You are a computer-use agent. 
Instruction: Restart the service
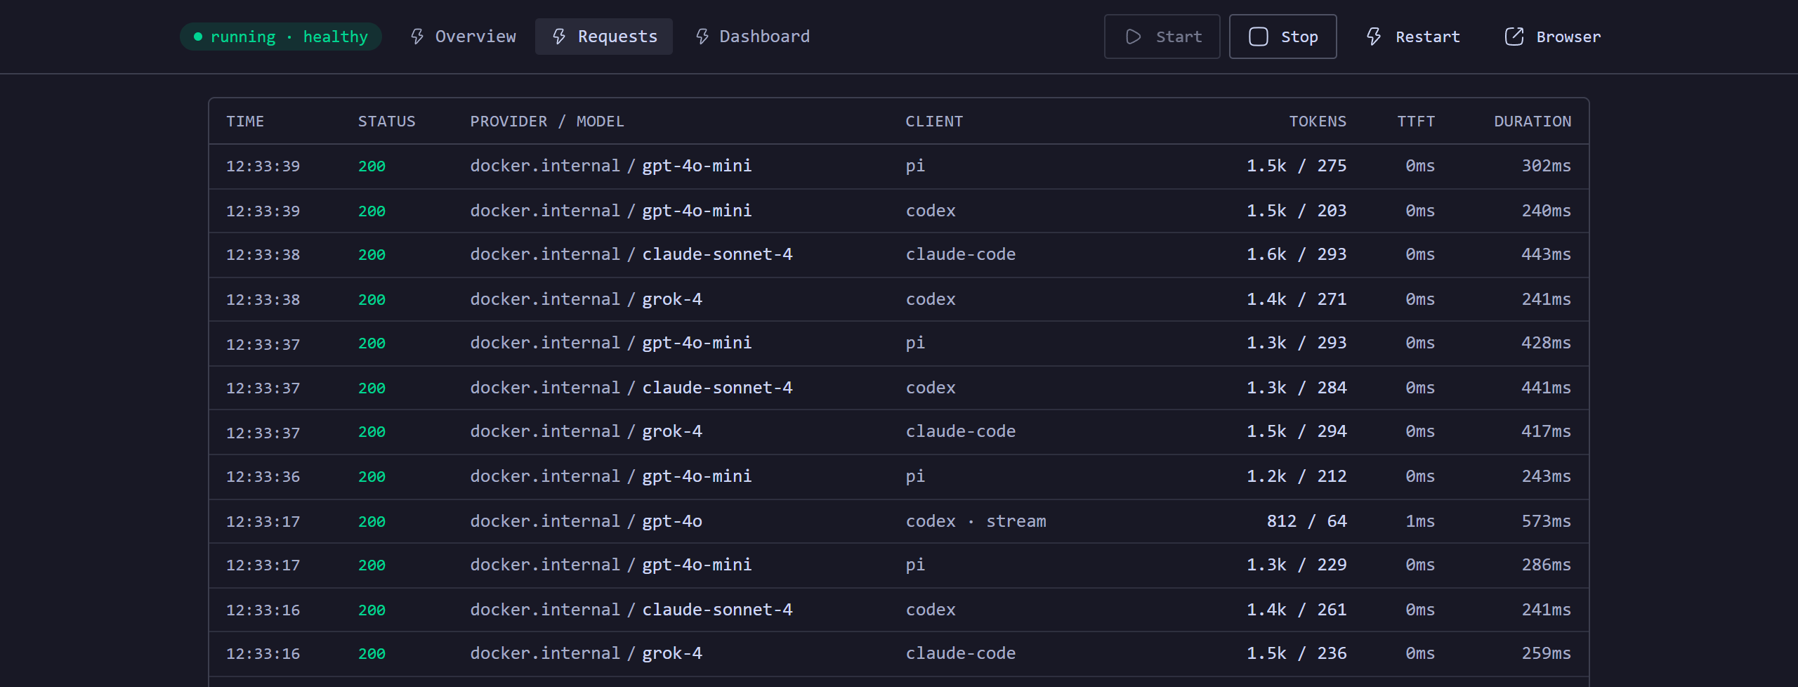[1413, 37]
